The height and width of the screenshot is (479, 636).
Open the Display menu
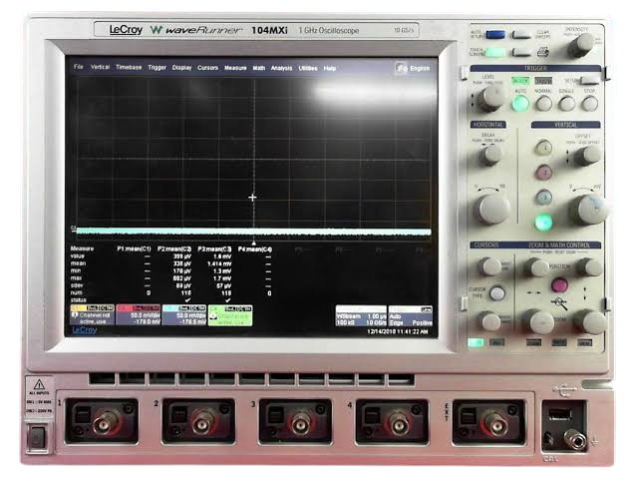pyautogui.click(x=181, y=68)
